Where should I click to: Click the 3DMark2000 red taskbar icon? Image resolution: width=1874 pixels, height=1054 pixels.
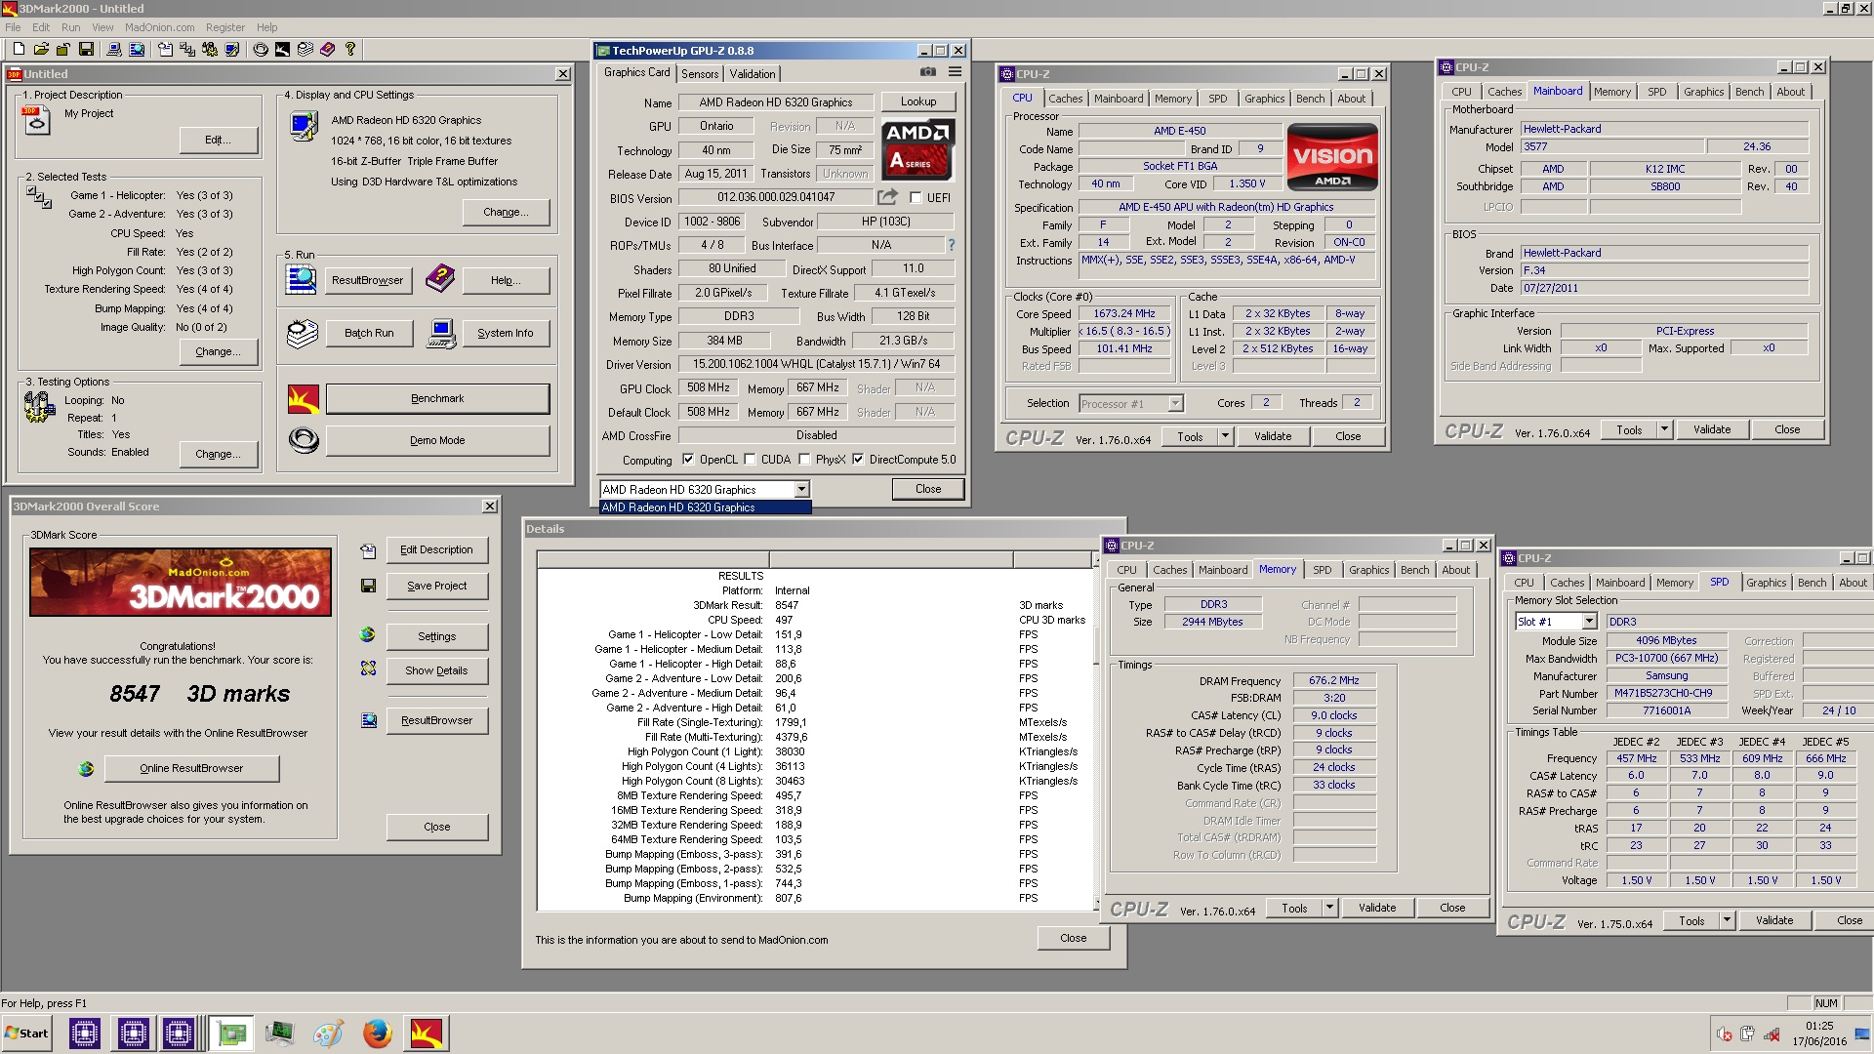426,1033
